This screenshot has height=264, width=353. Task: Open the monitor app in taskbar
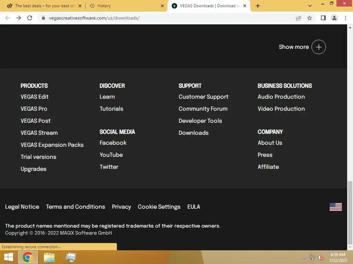tap(70, 257)
